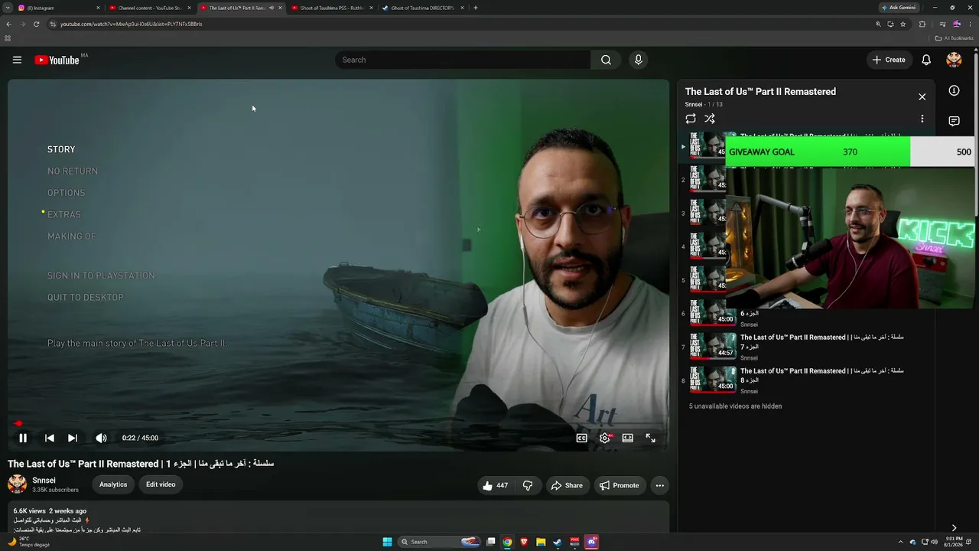Reload the page
Viewport: 979px width, 551px height.
pos(36,24)
